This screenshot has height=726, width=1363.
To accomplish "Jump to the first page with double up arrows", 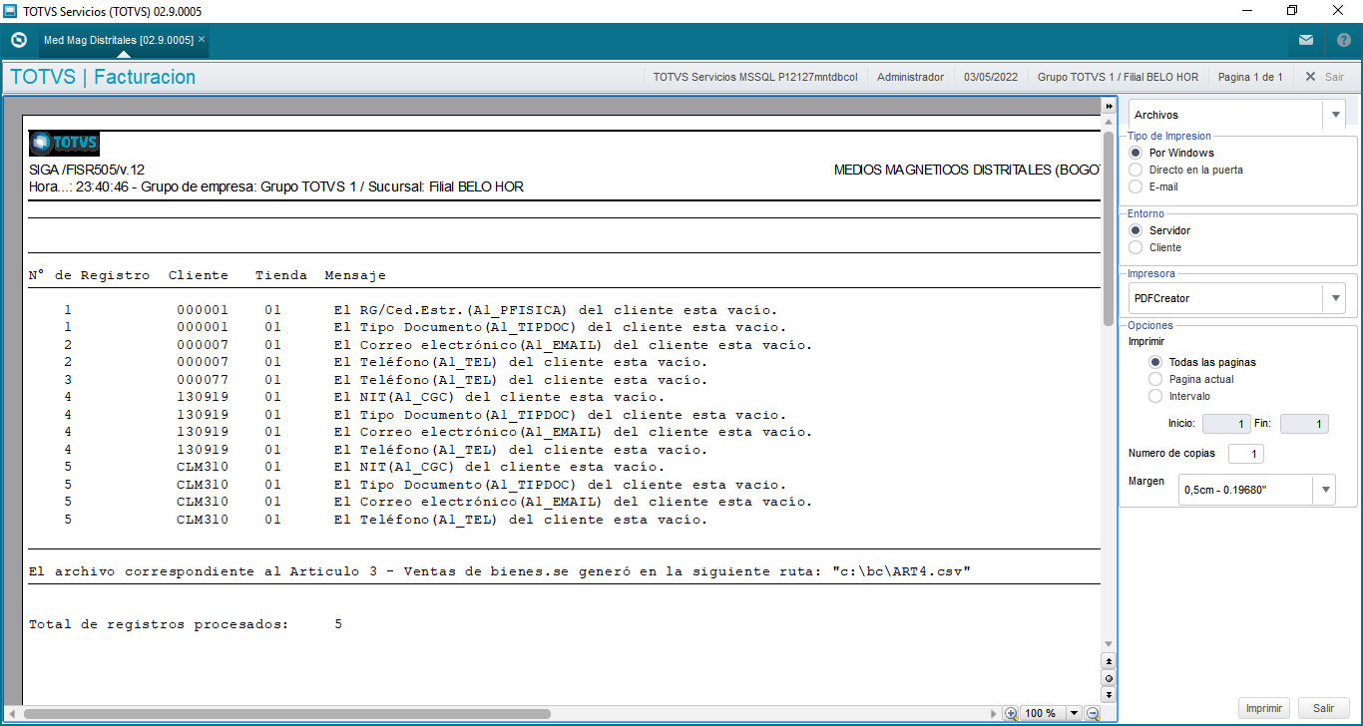I will [1109, 661].
